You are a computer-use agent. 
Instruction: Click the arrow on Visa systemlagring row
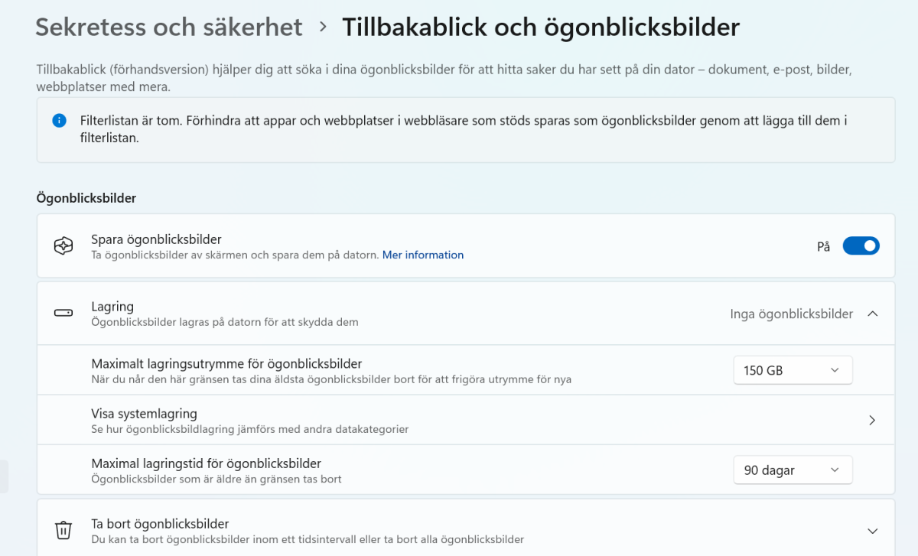pos(872,420)
